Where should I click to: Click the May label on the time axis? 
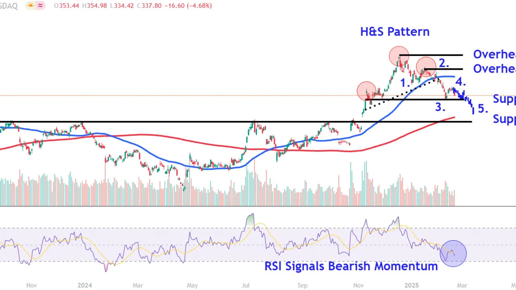192,285
